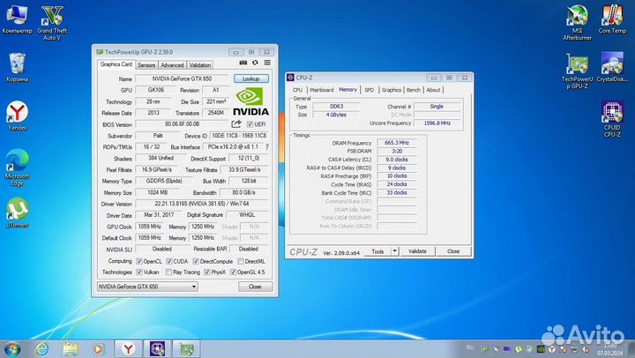The height and width of the screenshot is (358, 635).
Task: Click the GPU Name field NVIDIA GeForce GTX 650
Action: (x=183, y=78)
